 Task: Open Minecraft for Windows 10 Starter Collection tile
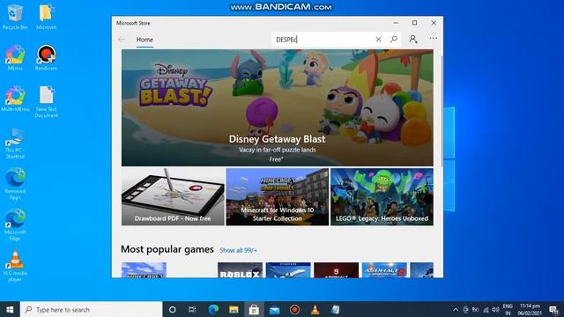(x=278, y=196)
